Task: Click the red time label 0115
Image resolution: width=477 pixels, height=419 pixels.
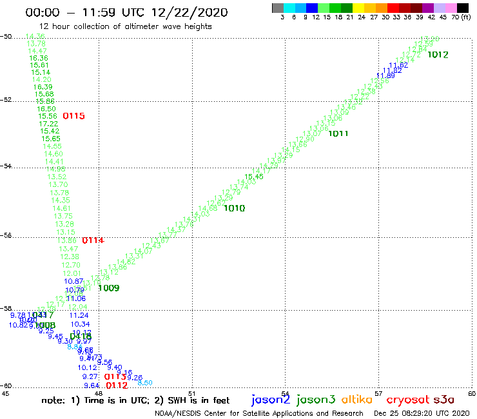Action: [x=73, y=116]
